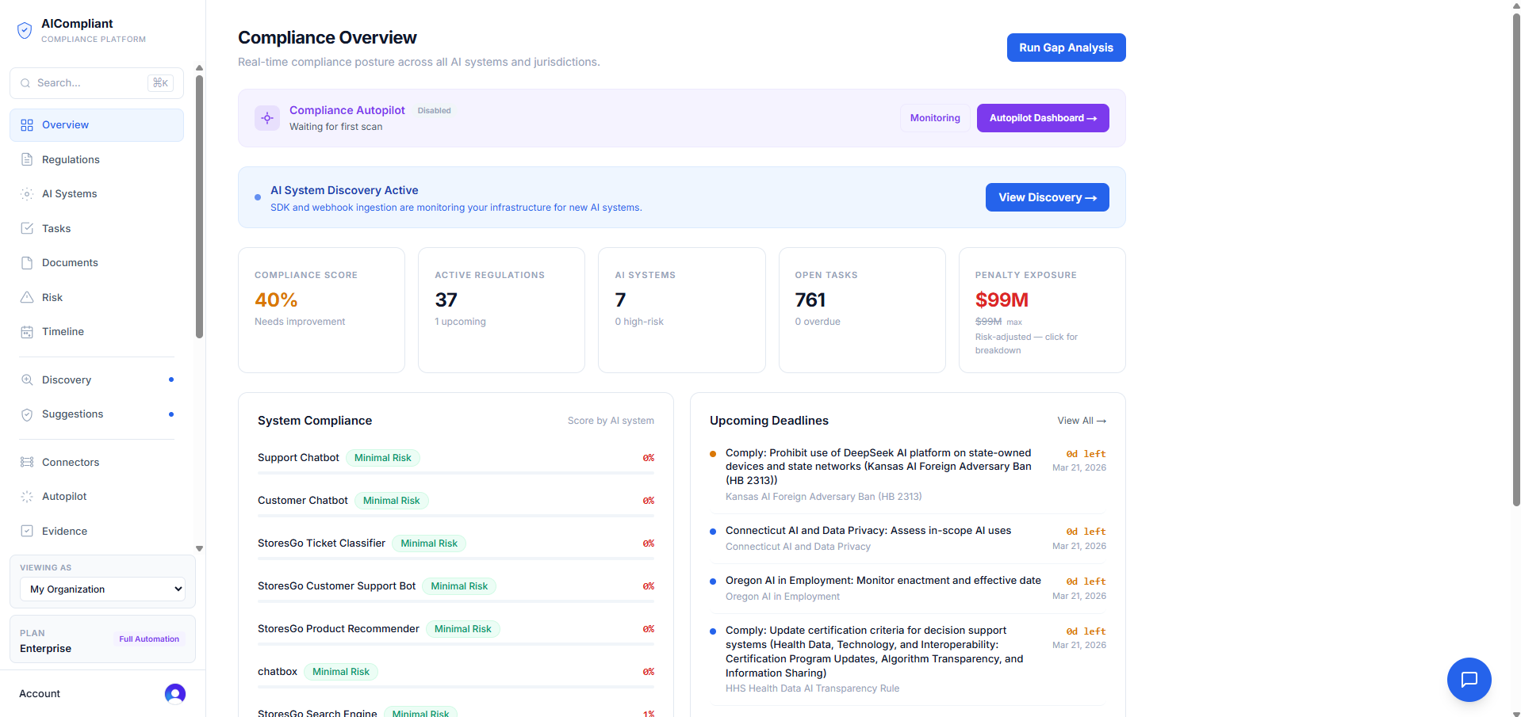This screenshot has width=1521, height=717.
Task: Open the Timeline page
Action: (97, 332)
